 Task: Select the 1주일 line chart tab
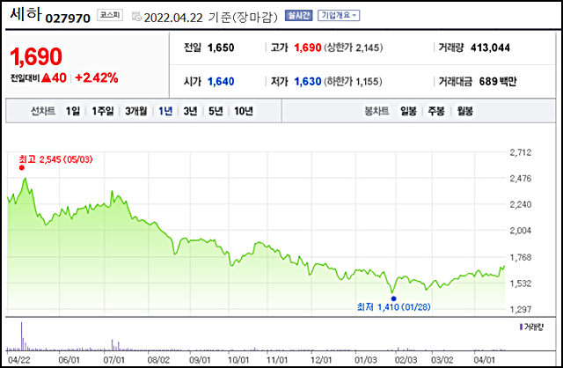click(102, 111)
